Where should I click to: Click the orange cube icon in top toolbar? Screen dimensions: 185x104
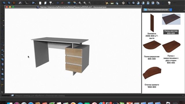pyautogui.click(x=14, y=3)
